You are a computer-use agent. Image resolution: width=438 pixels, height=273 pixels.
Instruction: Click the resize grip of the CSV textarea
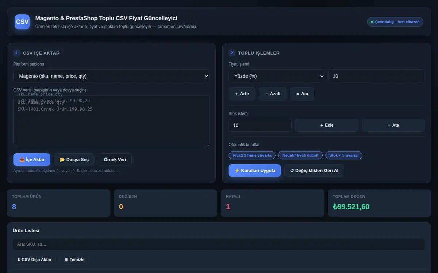point(207,144)
